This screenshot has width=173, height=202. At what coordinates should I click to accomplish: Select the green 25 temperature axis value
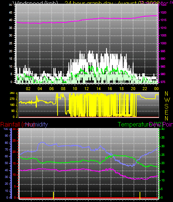coord(163,155)
